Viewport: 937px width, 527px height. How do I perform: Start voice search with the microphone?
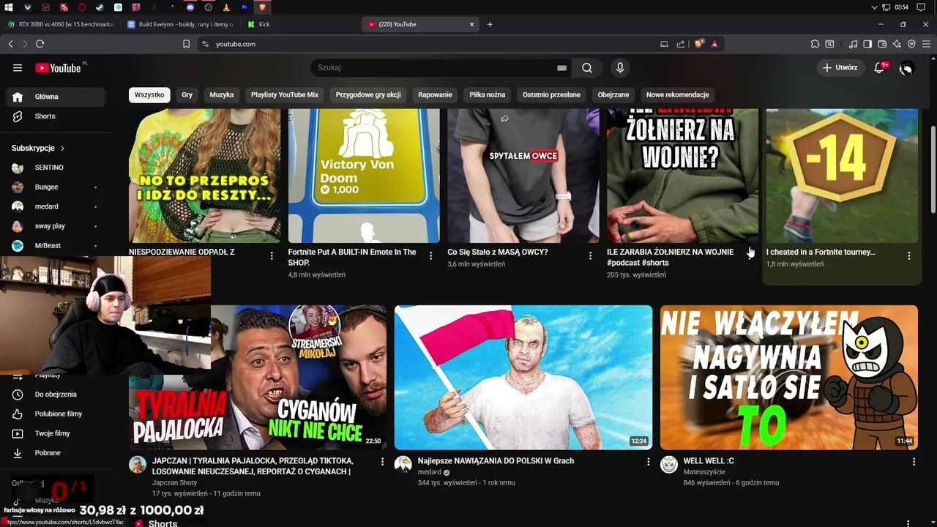[x=620, y=68]
